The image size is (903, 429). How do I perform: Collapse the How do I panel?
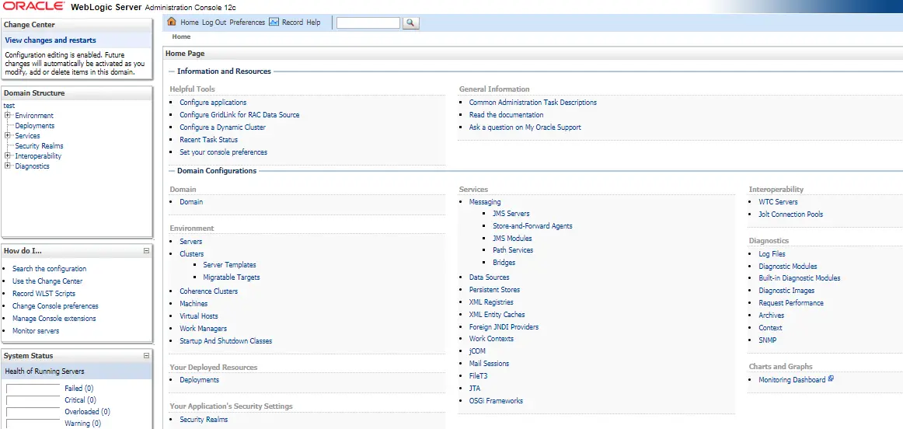[x=146, y=251]
